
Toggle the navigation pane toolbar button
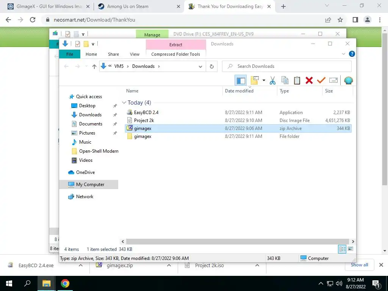(x=241, y=80)
